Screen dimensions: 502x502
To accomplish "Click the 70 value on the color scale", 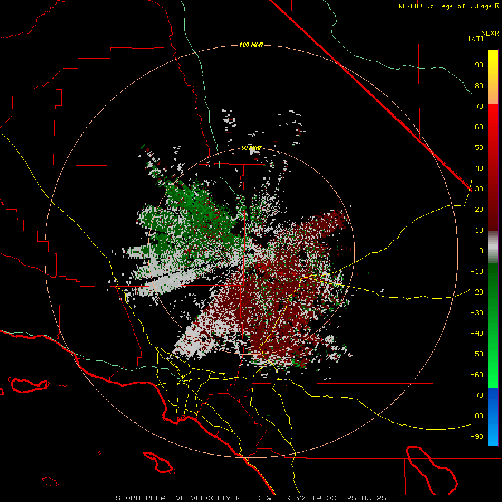I will (x=479, y=107).
